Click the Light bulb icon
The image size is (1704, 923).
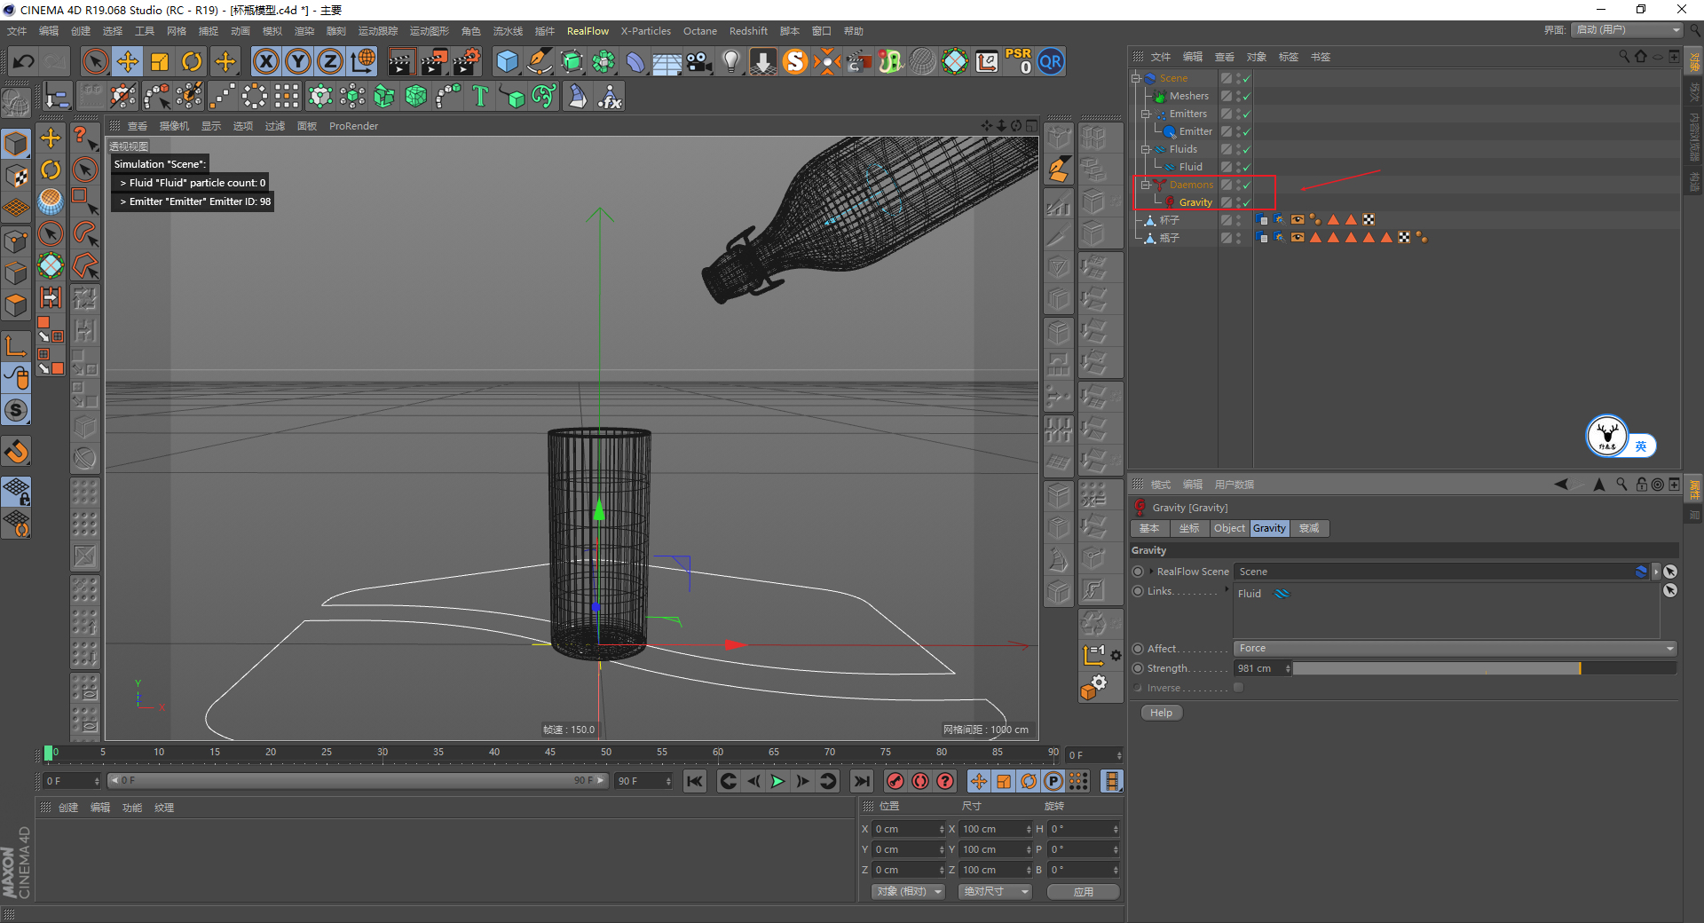[x=730, y=62]
